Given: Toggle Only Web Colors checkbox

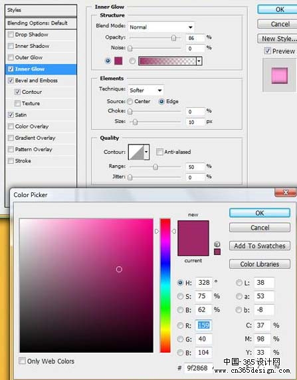Looking at the screenshot, I should click(22, 361).
